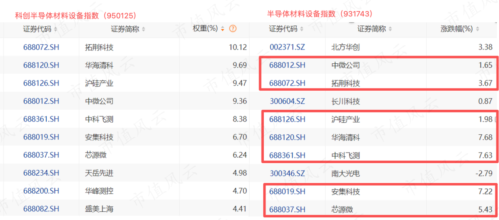The image size is (499, 220).
Task: Open code 688361.SH in the 涨跌幅 table
Action: [288, 155]
